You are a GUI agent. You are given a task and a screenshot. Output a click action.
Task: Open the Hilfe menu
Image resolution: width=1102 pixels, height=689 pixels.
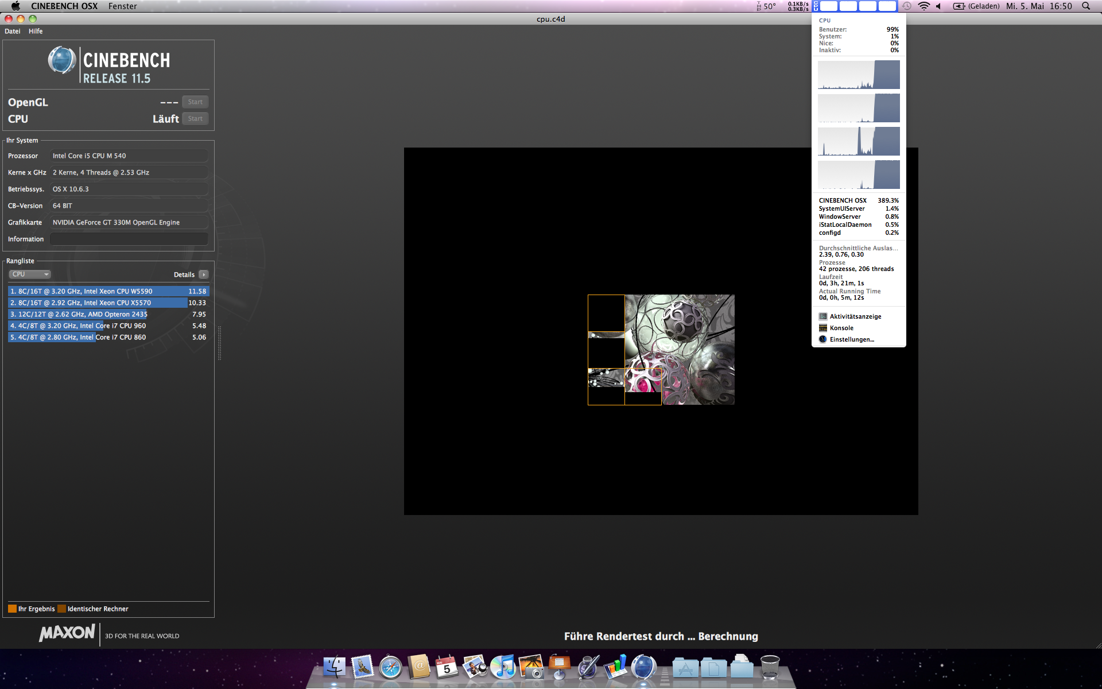pyautogui.click(x=36, y=31)
